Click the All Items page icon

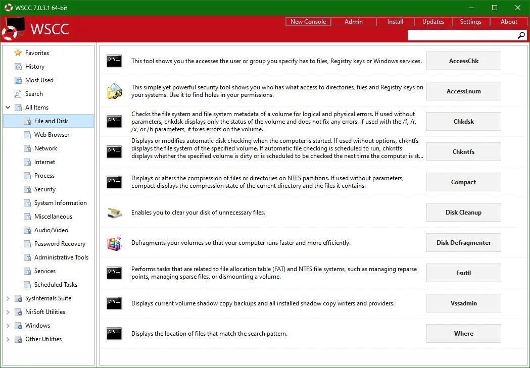(18, 108)
